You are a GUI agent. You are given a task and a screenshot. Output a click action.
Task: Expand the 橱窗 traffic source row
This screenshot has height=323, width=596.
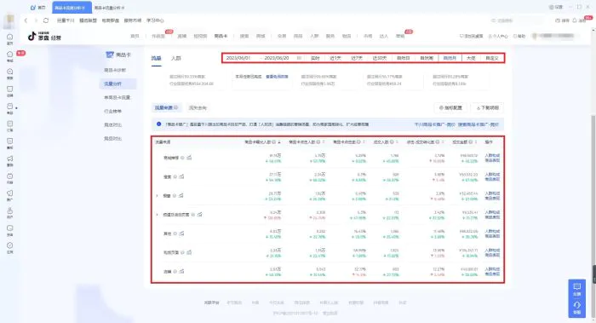[x=157, y=195]
